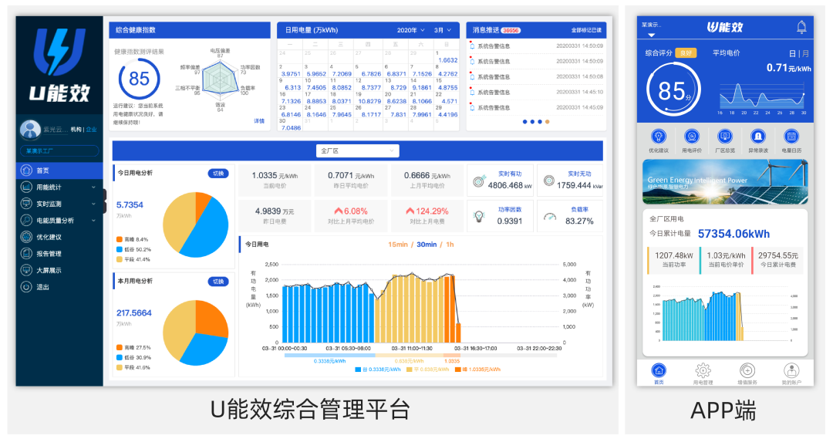Click the 实时有功 target icon
The image size is (833, 439).
click(x=479, y=181)
